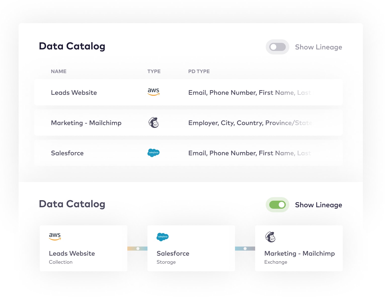Click the Storage label under Salesforce
385x301 pixels.
(x=166, y=262)
